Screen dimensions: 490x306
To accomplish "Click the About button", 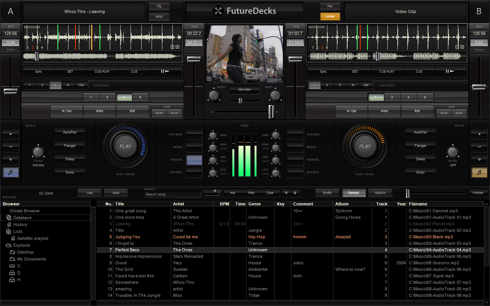I will click(x=159, y=16).
